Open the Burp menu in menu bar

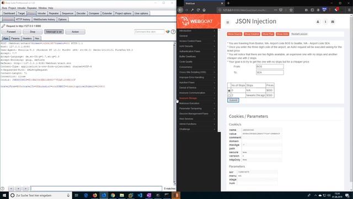tap(4, 8)
